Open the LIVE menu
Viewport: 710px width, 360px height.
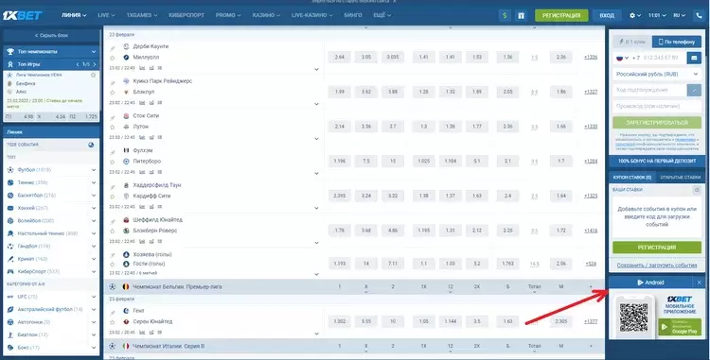[106, 15]
